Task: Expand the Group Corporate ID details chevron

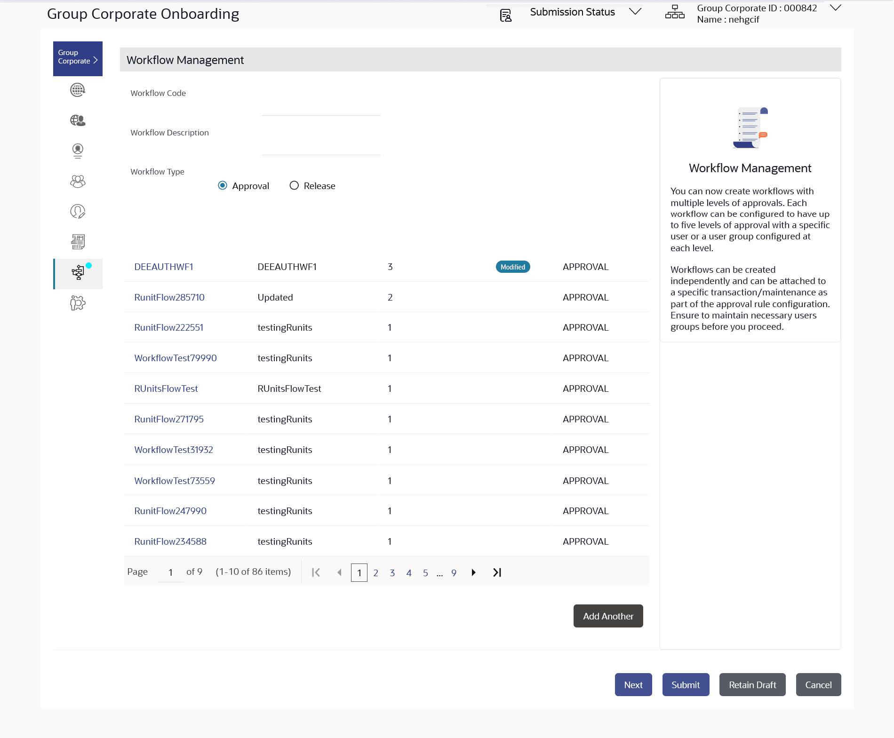Action: pos(836,8)
